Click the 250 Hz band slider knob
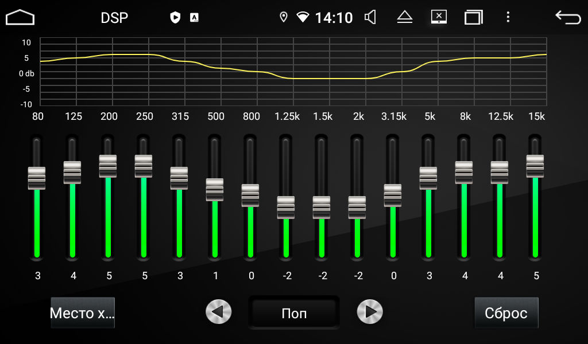This screenshot has height=344, width=588. (x=144, y=166)
